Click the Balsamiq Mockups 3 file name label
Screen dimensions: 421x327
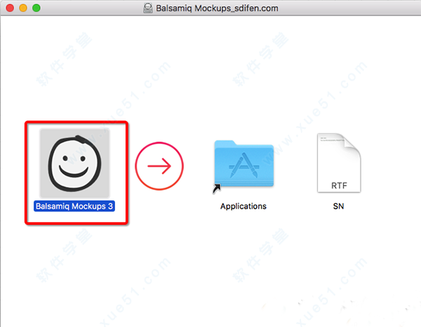tap(74, 206)
